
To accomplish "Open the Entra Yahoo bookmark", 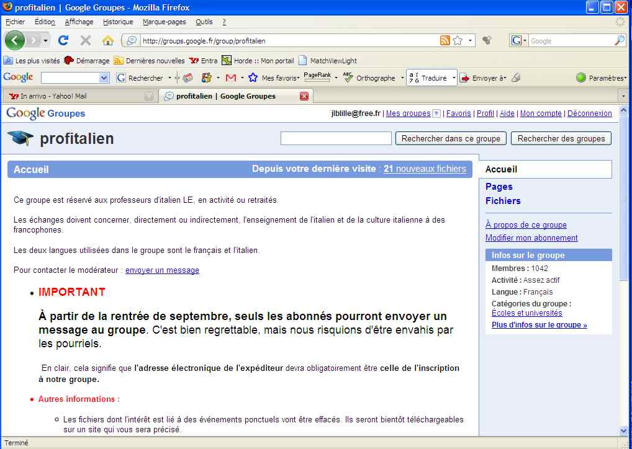I will coord(203,61).
